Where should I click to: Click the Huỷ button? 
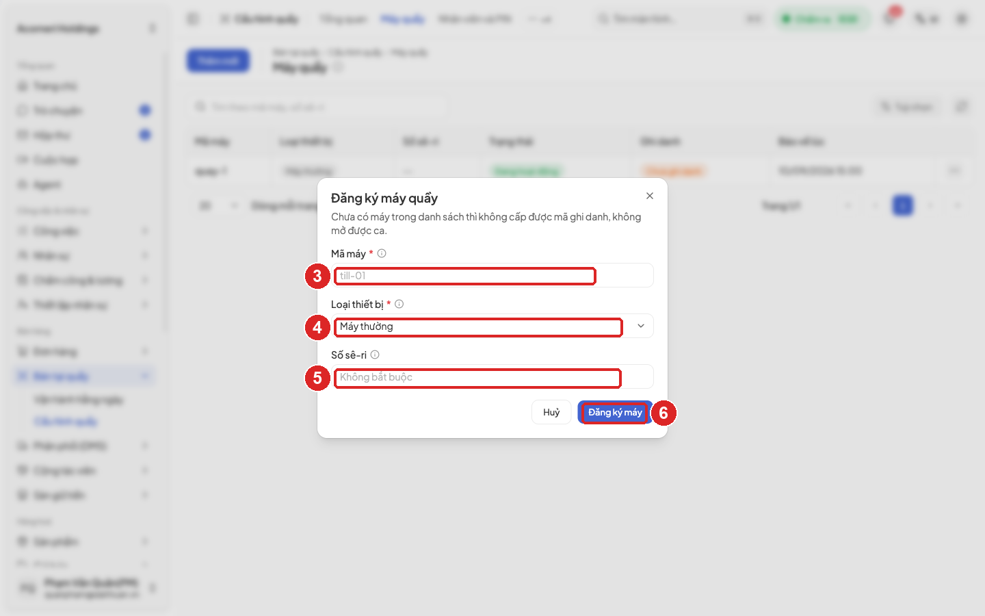click(x=551, y=412)
